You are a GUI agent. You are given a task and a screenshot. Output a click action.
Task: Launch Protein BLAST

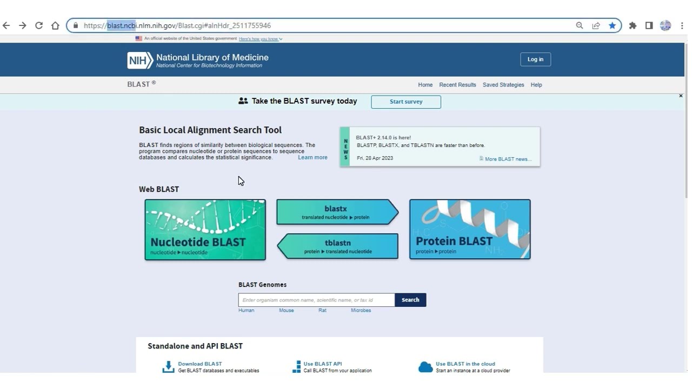pos(470,229)
